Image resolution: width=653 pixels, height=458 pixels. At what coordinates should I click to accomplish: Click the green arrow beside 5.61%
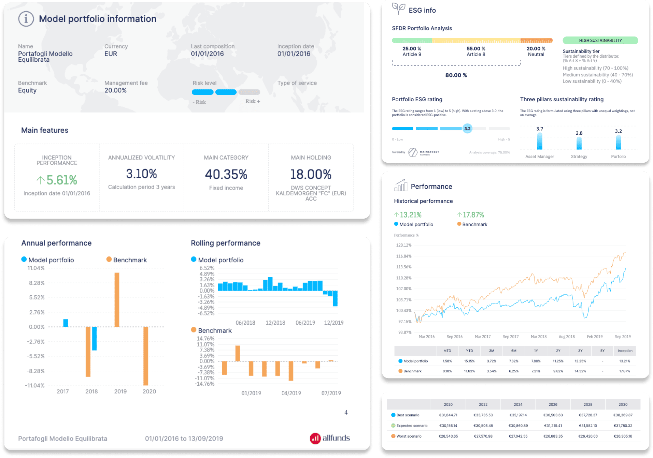pos(40,180)
